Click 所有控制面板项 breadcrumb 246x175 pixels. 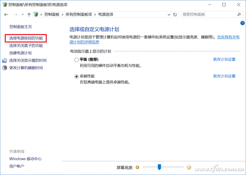[79, 14]
